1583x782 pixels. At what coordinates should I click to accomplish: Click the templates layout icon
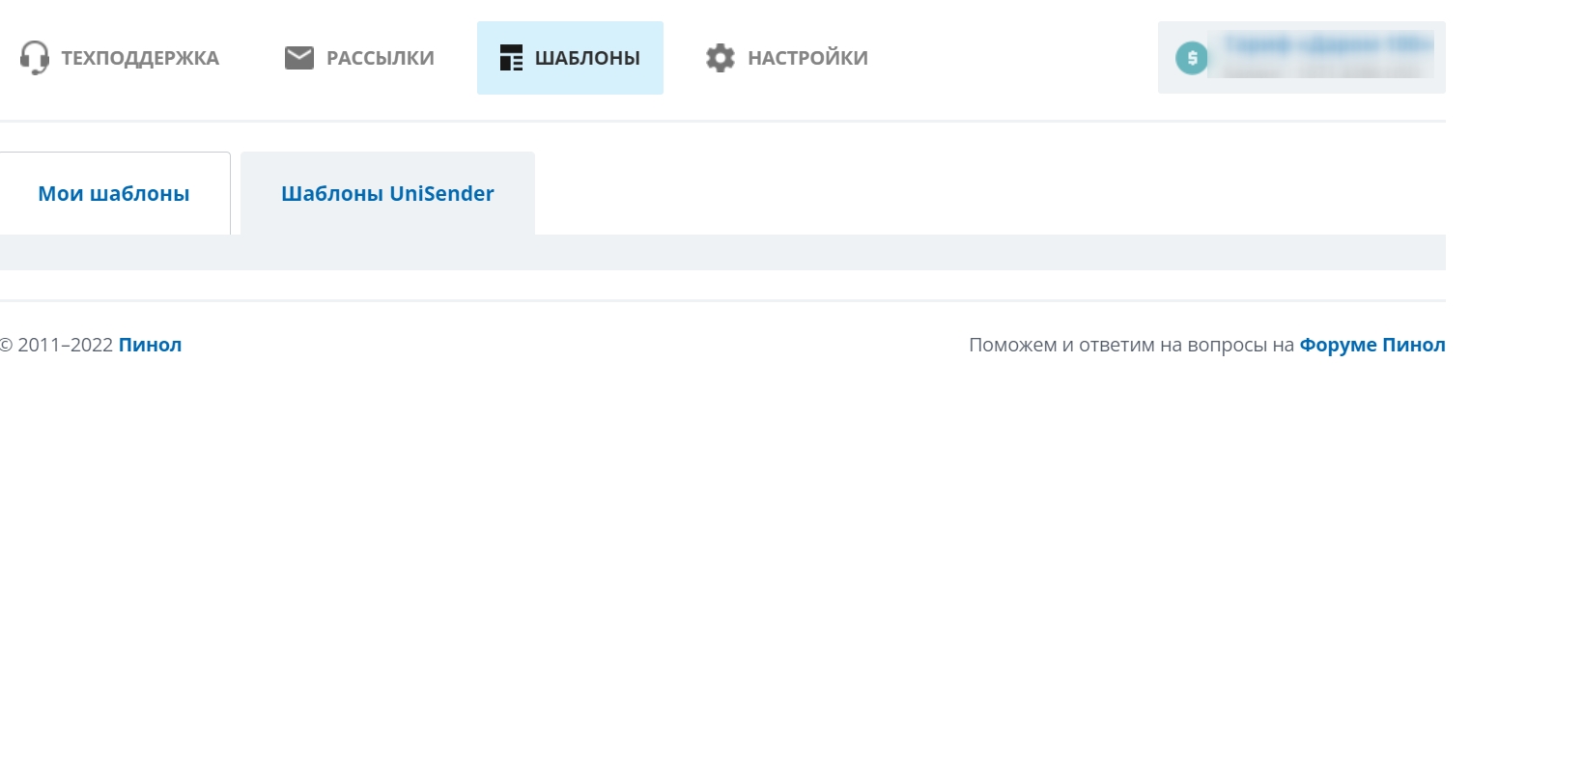(x=511, y=58)
